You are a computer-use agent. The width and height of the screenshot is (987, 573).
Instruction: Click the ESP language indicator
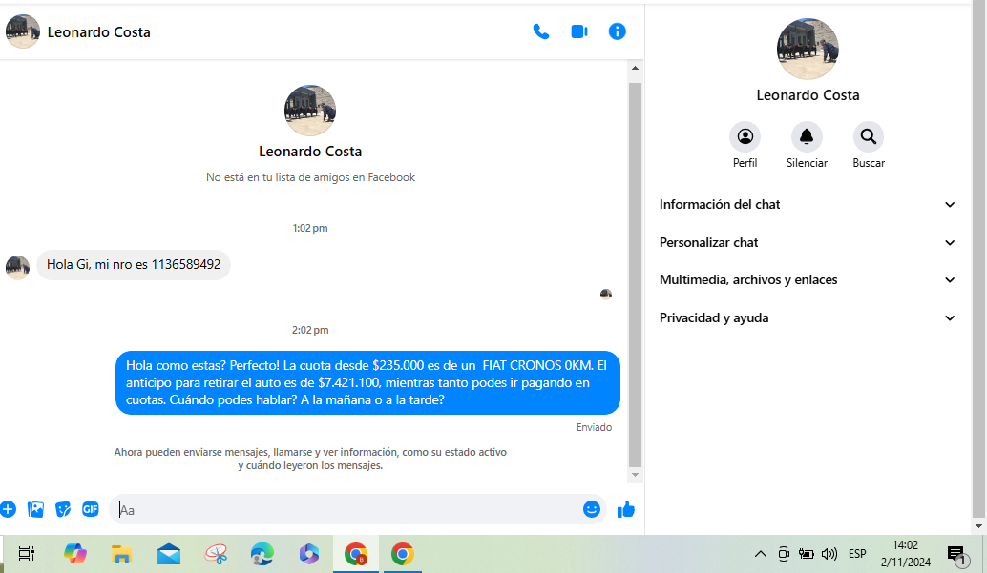857,554
